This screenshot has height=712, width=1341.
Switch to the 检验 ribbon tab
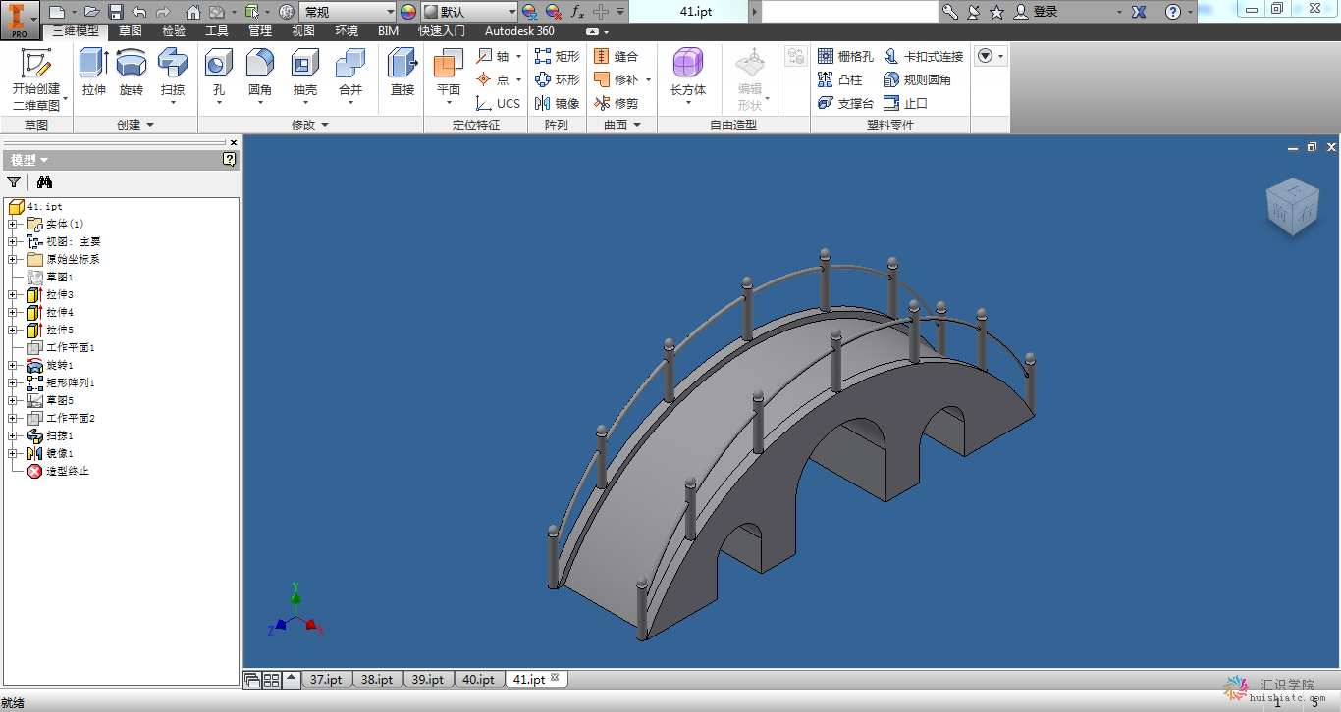coord(173,31)
